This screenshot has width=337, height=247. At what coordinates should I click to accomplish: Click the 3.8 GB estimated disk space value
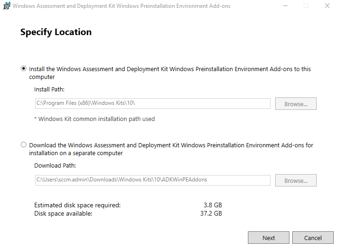[213, 205]
